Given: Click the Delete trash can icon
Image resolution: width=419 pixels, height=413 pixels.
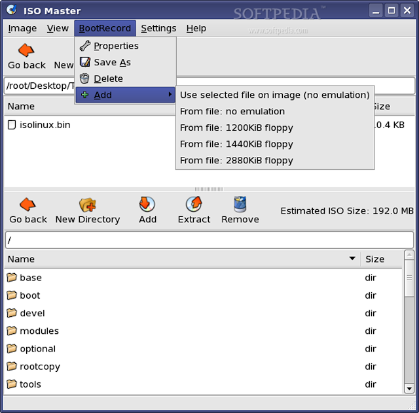Looking at the screenshot, I should [x=84, y=78].
